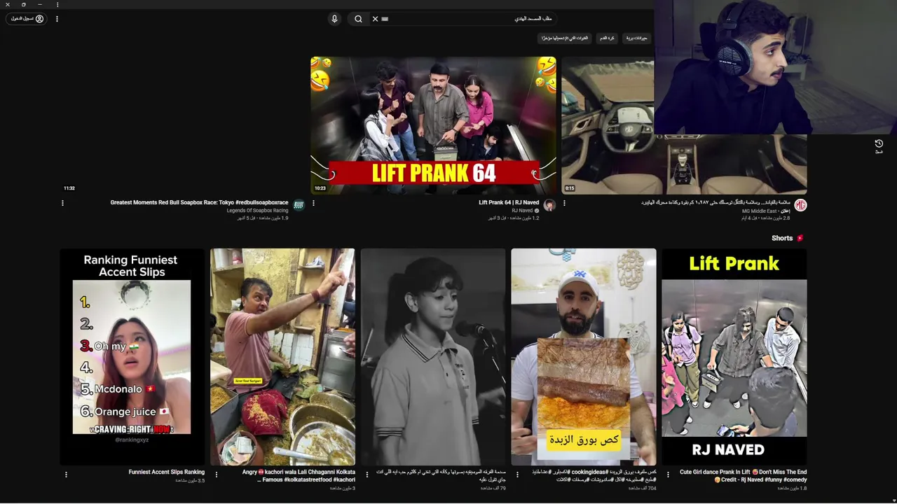The width and height of the screenshot is (897, 504).
Task: Click the Greatest Moments Red Bull Soapbox Race title
Action: [x=199, y=202]
